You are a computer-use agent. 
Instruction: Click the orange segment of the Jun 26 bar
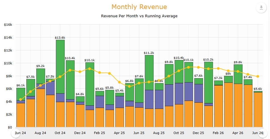(x=258, y=110)
